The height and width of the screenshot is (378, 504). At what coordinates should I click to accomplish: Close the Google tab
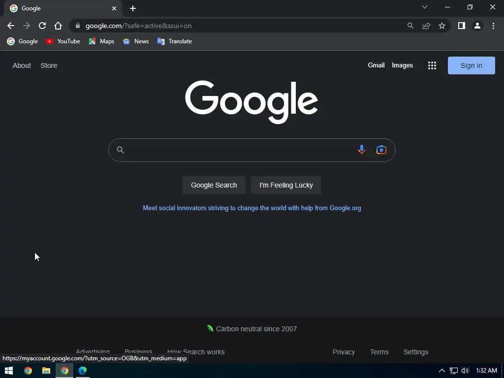114,8
